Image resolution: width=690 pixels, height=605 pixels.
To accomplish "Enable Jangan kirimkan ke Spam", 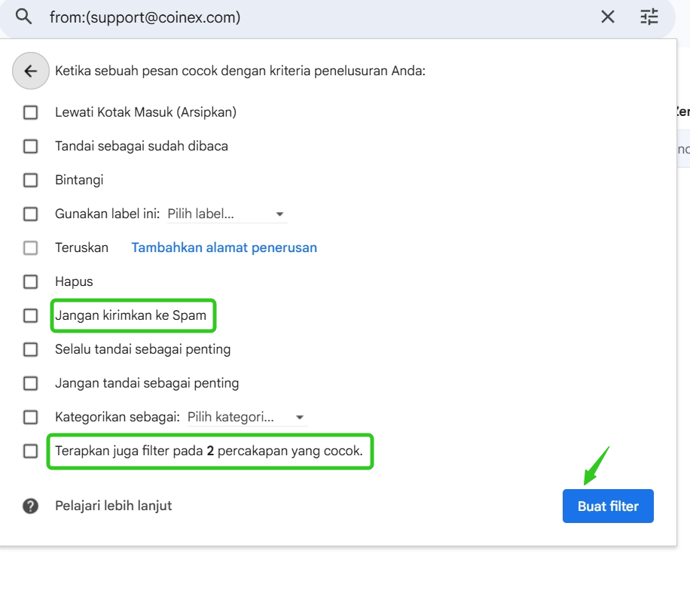I will point(30,315).
